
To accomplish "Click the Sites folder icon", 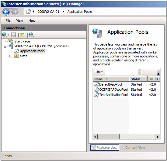I will 16,56.
